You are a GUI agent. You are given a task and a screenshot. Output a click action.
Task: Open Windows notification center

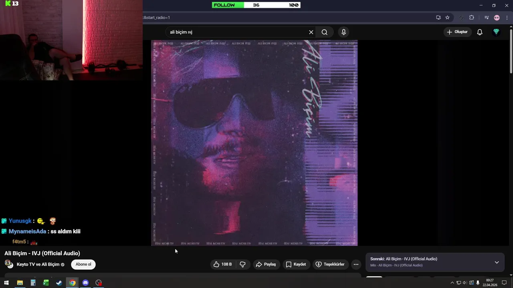(504, 283)
